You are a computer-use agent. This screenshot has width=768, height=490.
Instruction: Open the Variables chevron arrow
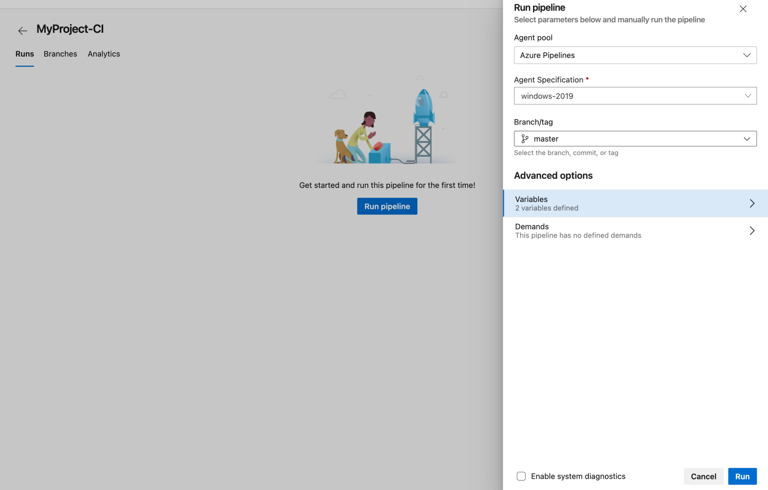click(752, 203)
